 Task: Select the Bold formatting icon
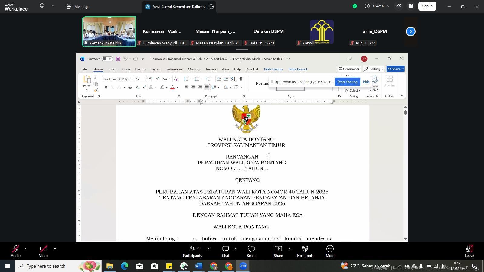(x=106, y=87)
